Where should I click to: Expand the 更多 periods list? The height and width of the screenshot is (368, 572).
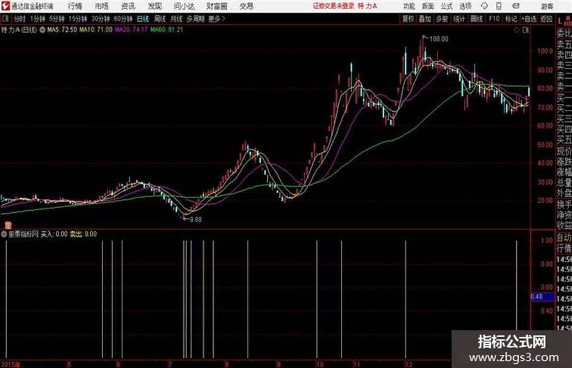point(217,19)
